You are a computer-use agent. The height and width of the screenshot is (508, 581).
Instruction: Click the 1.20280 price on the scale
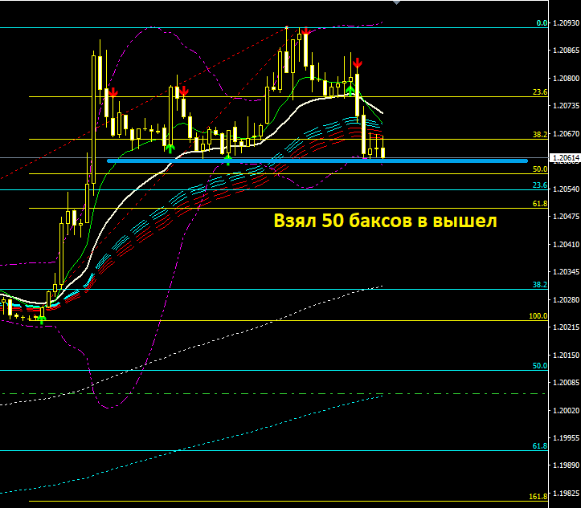(566, 299)
